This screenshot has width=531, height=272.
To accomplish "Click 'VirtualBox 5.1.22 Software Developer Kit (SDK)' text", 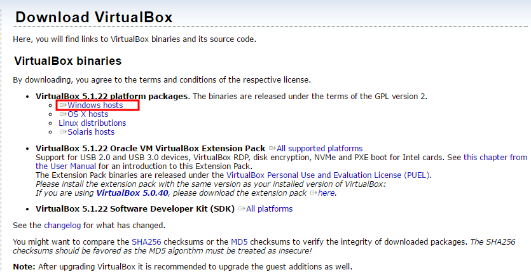I will click(x=135, y=208).
